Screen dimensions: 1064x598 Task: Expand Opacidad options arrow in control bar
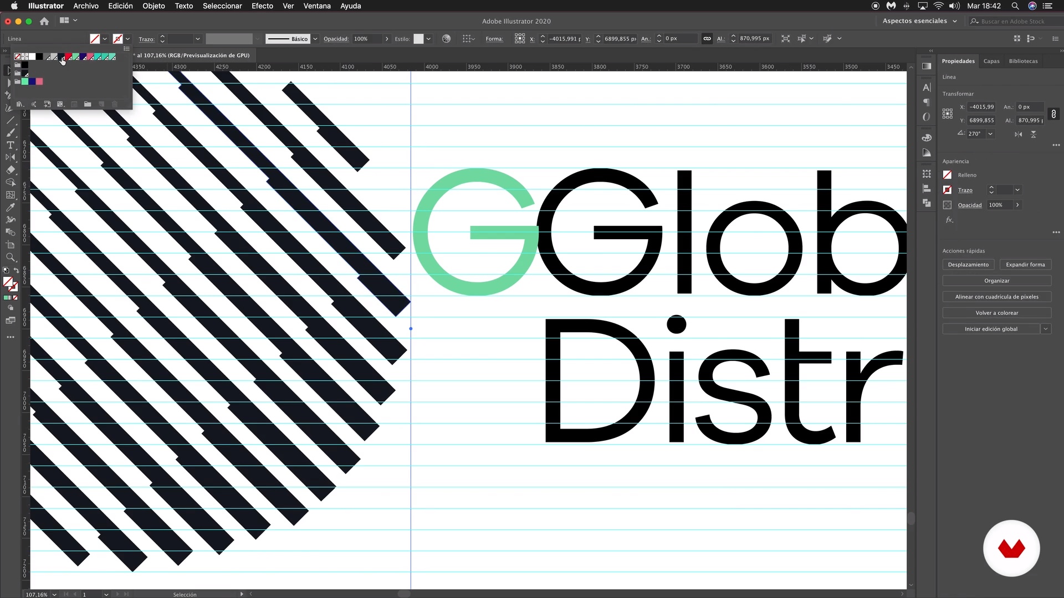tap(387, 39)
